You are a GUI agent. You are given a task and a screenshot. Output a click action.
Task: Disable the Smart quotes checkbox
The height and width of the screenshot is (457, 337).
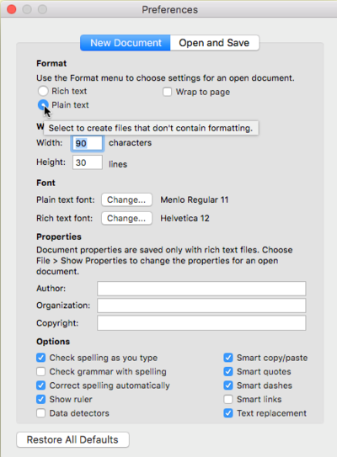tap(228, 372)
